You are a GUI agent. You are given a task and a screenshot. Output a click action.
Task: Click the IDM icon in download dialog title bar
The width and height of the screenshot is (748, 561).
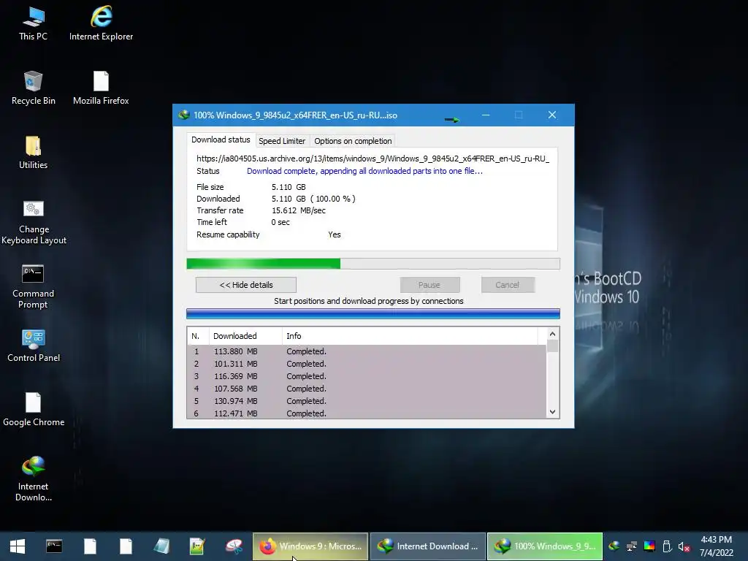point(183,115)
